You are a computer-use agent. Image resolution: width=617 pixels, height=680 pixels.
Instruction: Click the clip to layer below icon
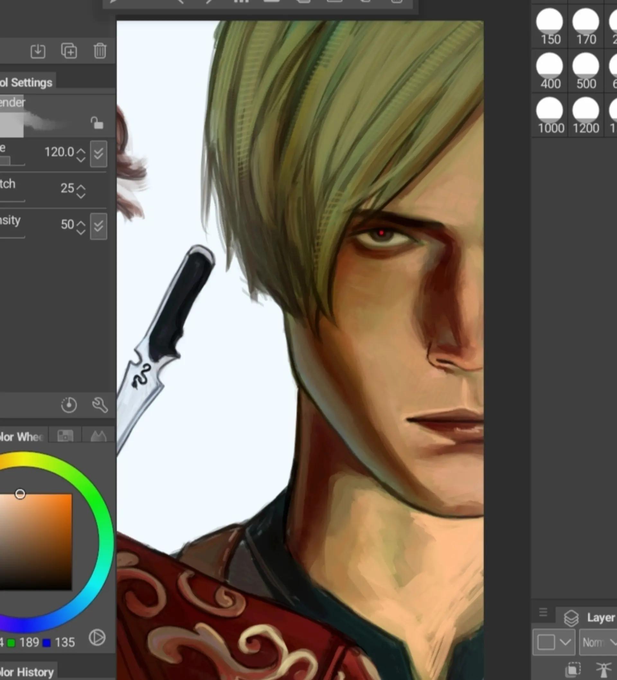573,669
